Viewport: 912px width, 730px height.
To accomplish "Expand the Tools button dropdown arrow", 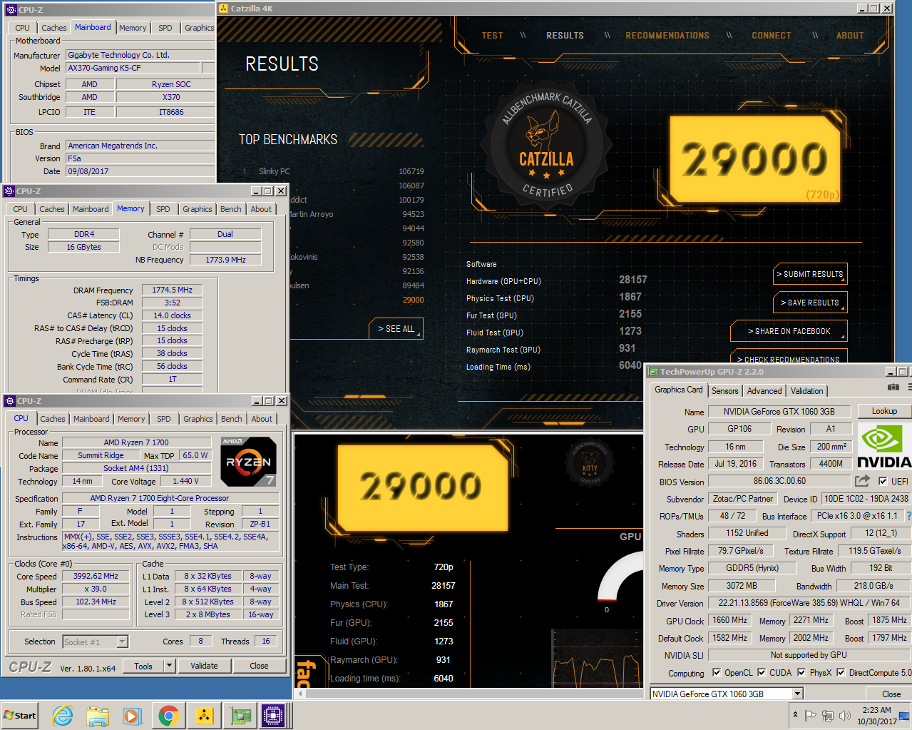I will 169,666.
